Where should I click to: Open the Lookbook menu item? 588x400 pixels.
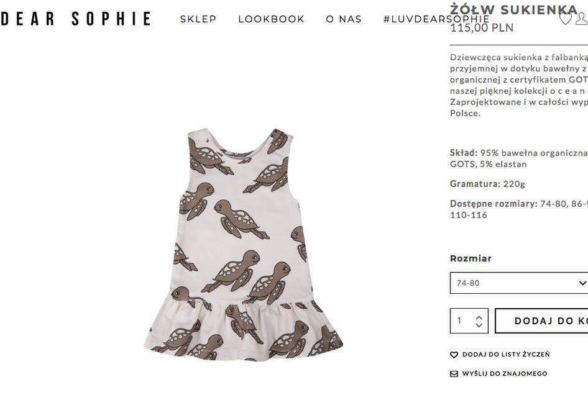tap(271, 19)
